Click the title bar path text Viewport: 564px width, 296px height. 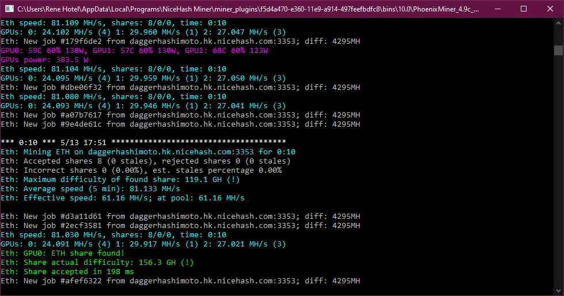coord(248,9)
